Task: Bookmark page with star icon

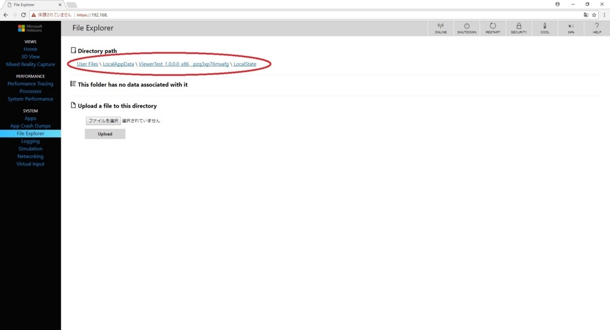Action: point(594,15)
